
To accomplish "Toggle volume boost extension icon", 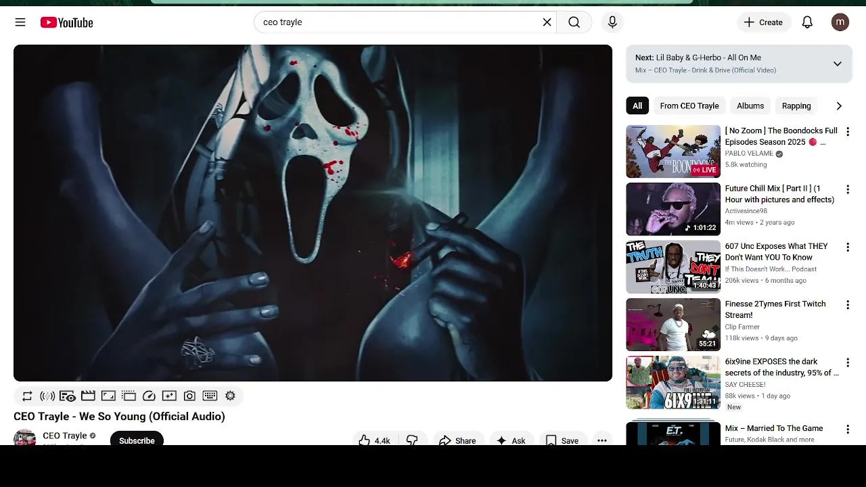I will pyautogui.click(x=47, y=396).
